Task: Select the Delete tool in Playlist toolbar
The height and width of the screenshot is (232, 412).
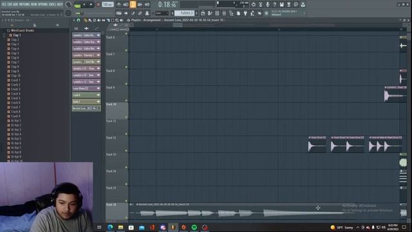Action: (95, 20)
